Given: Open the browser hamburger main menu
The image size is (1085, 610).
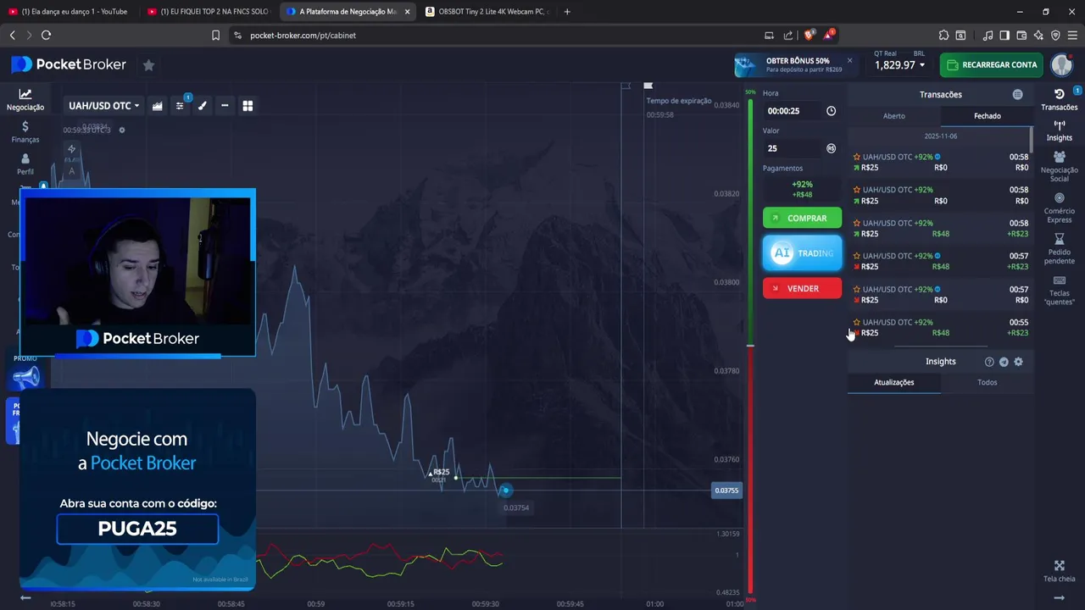Looking at the screenshot, I should click(1072, 35).
